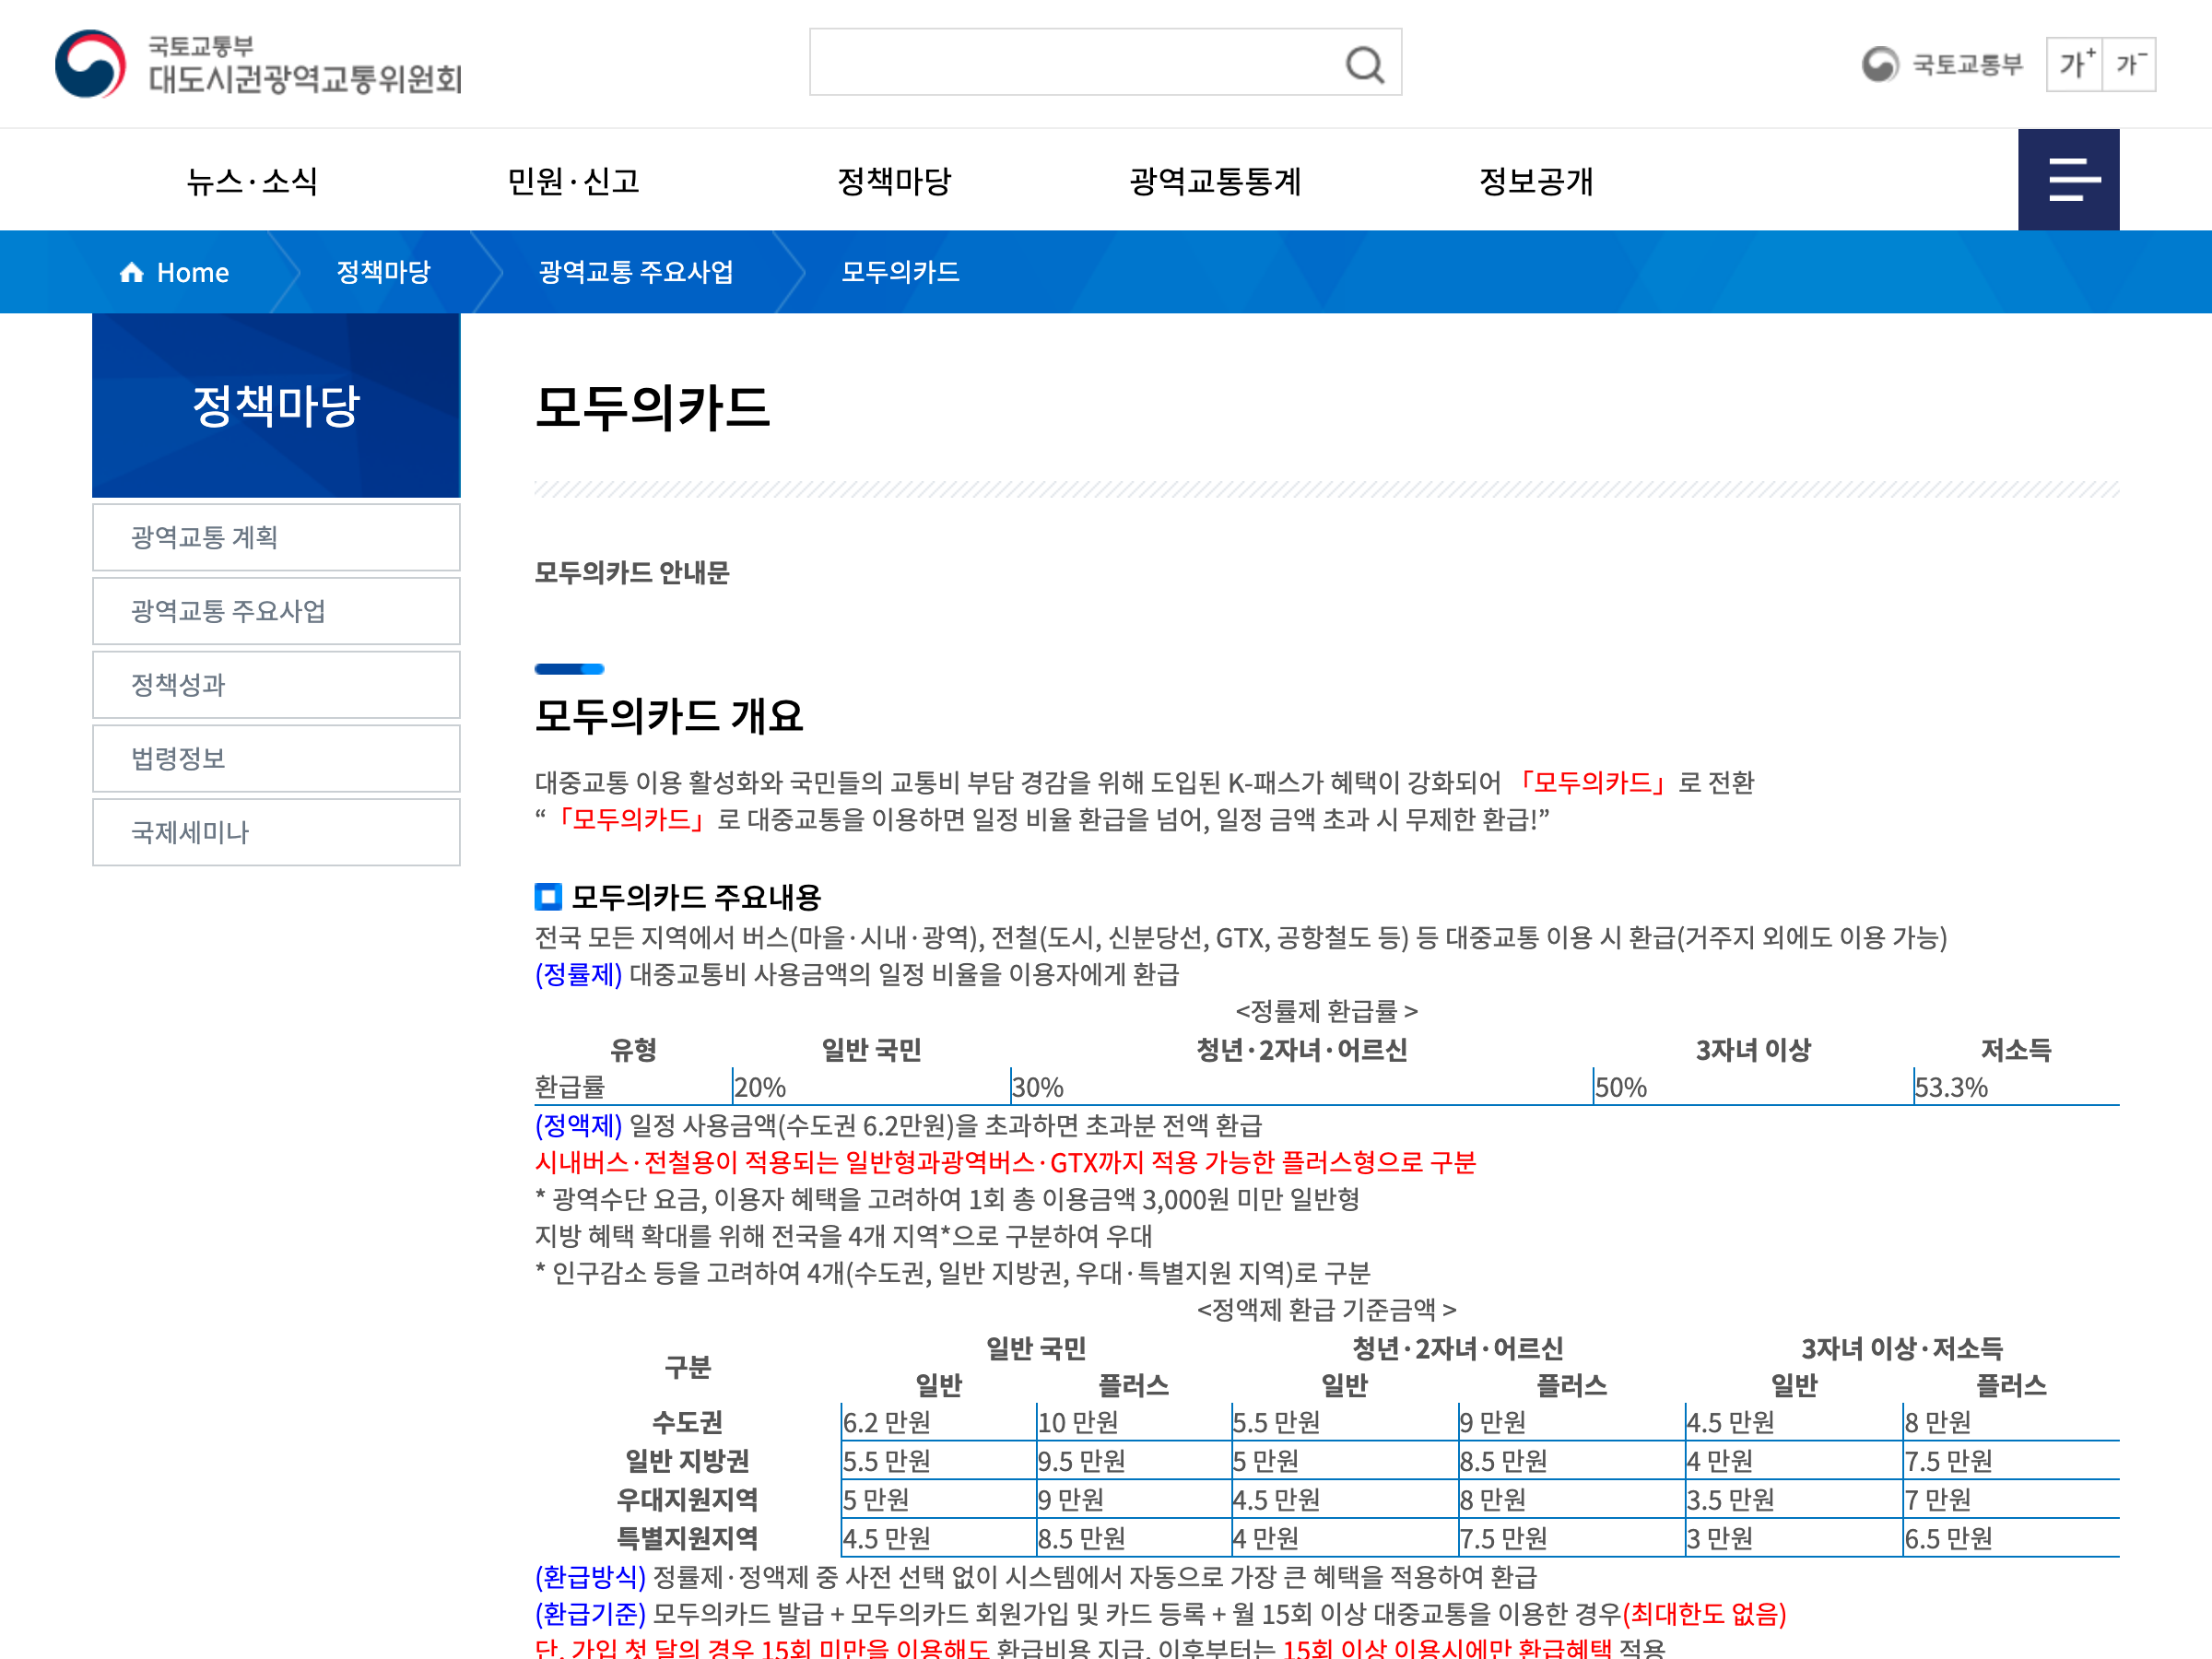Image resolution: width=2212 pixels, height=1659 pixels.
Task: Go to Home via breadcrumb
Action: [x=174, y=272]
